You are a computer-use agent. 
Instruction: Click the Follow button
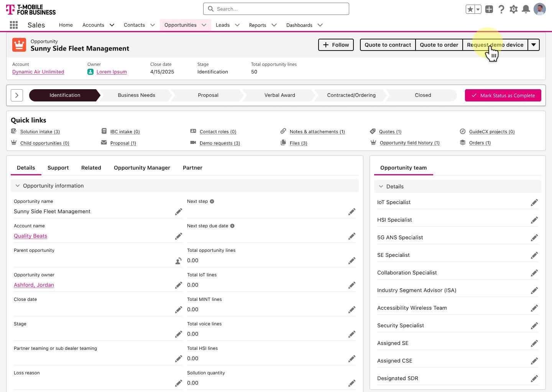coord(336,45)
